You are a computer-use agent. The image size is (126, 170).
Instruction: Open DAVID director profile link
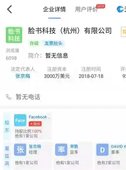[x=118, y=147]
